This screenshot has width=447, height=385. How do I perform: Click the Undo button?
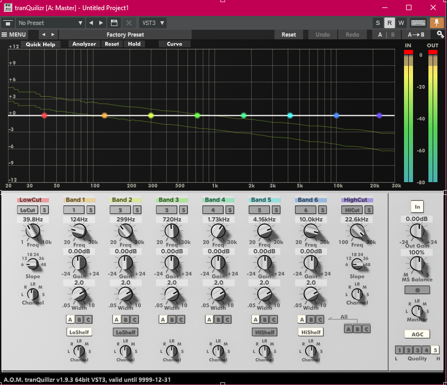(x=323, y=35)
